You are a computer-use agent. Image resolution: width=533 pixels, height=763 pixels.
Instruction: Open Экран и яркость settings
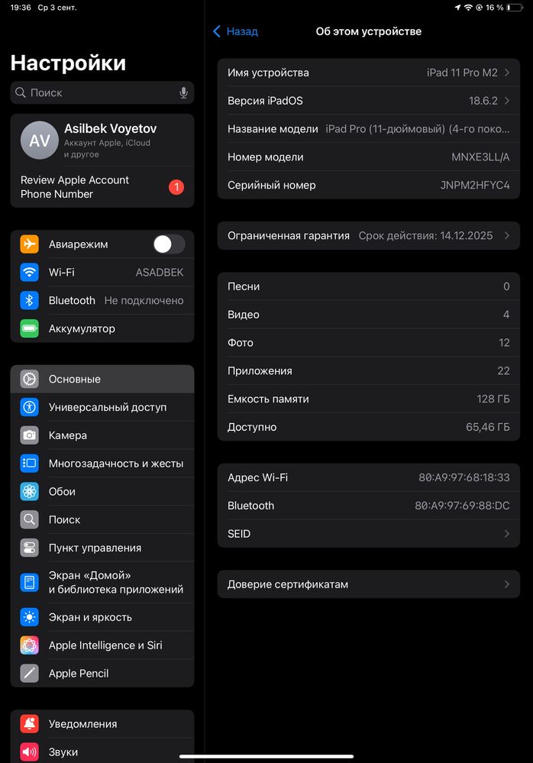tap(102, 617)
